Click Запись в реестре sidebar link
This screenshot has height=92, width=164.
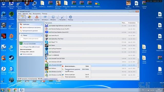pos(27,54)
